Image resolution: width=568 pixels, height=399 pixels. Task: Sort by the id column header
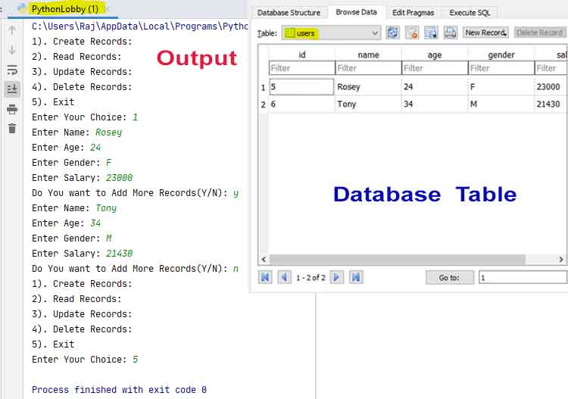[302, 55]
